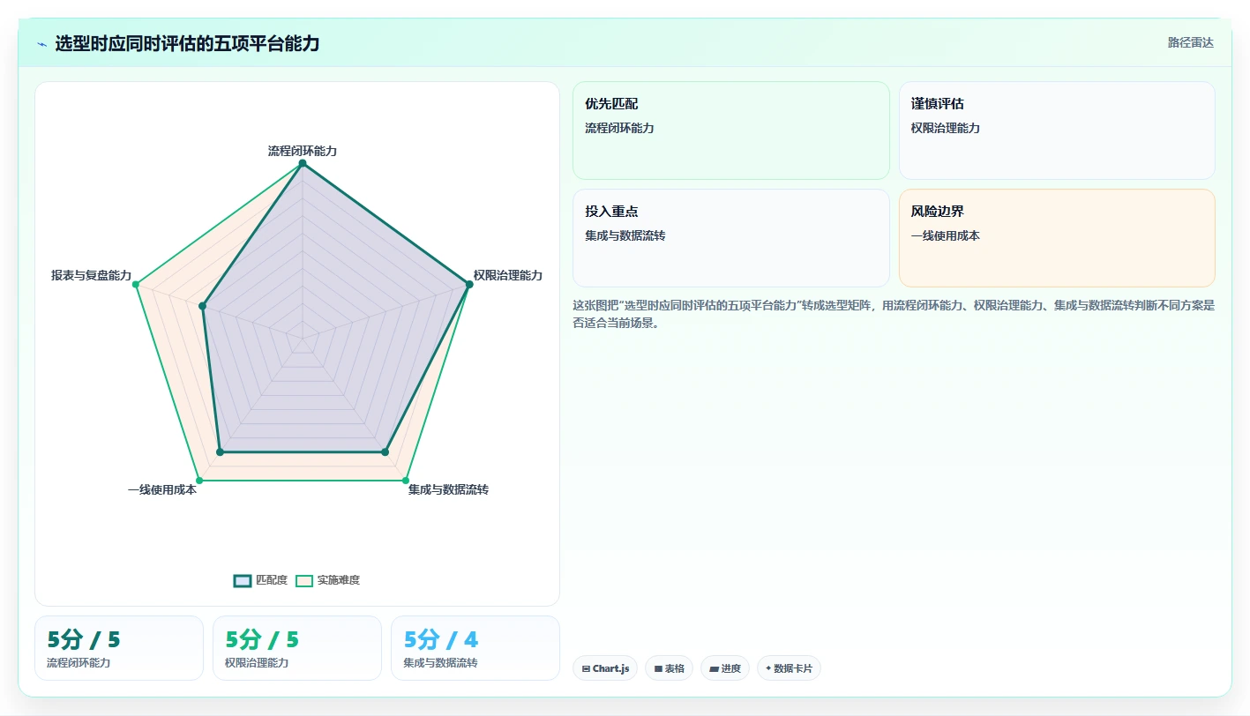Click the 实施难度 data point on 报表与复盘能力 axis
Image resolution: width=1250 pixels, height=716 pixels.
pos(136,284)
